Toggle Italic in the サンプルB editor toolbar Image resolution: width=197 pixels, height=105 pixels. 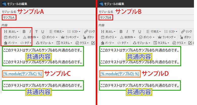pyautogui.click(x=127, y=31)
